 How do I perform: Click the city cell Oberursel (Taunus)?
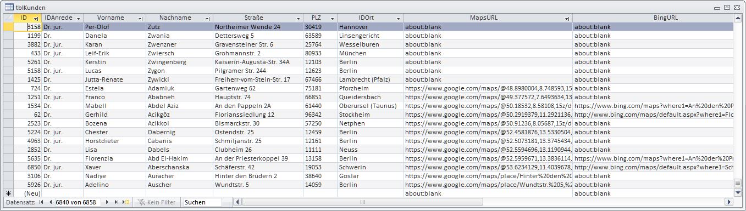point(370,106)
